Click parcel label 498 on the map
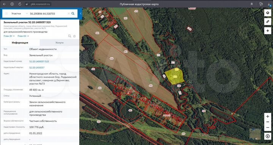 (204, 111)
